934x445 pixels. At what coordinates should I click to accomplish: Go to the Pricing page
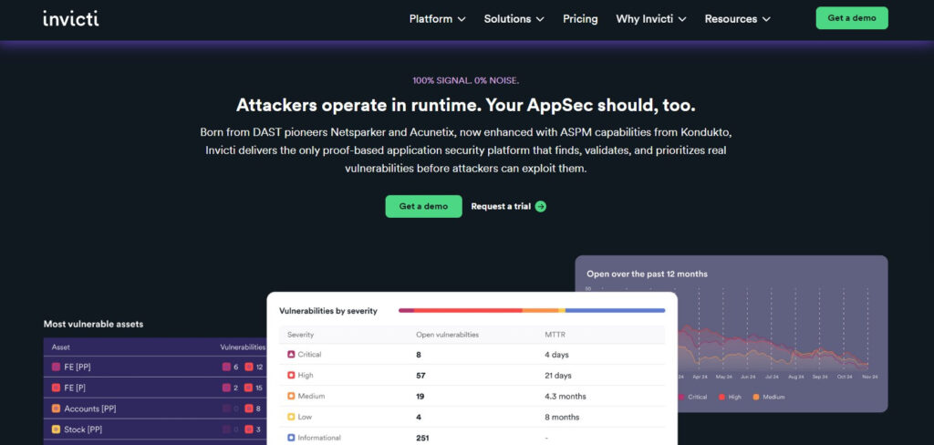(x=580, y=19)
